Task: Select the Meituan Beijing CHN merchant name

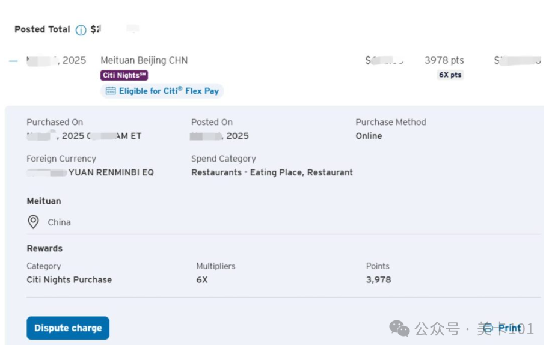Action: pyautogui.click(x=144, y=60)
